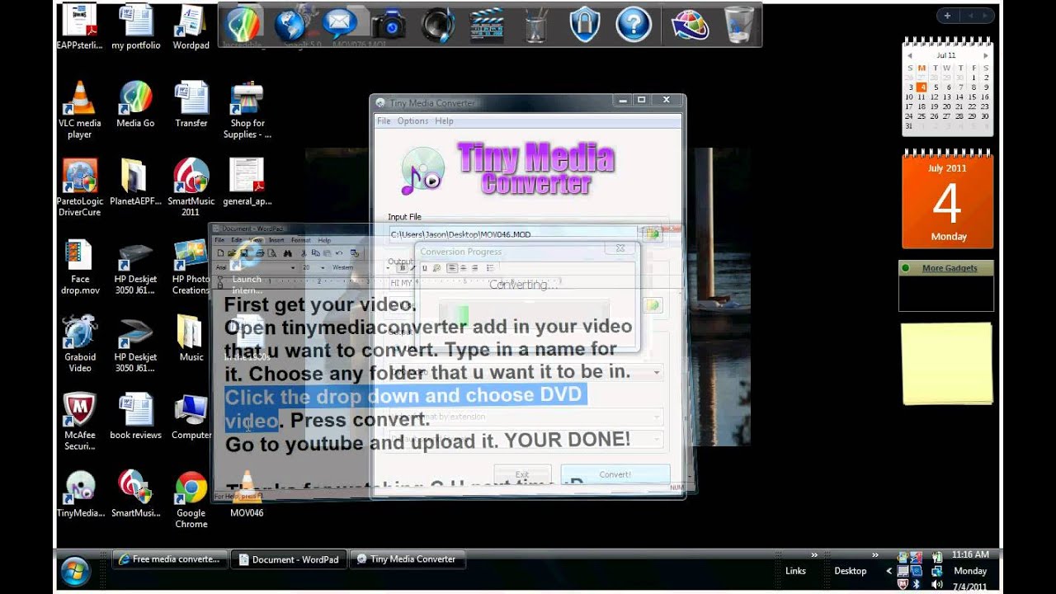The image size is (1056, 594).
Task: Open the PlanetAEPF folder icon
Action: (134, 182)
